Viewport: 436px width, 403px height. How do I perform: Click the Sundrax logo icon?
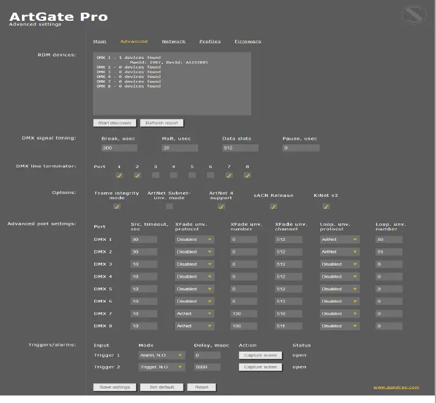point(413,14)
